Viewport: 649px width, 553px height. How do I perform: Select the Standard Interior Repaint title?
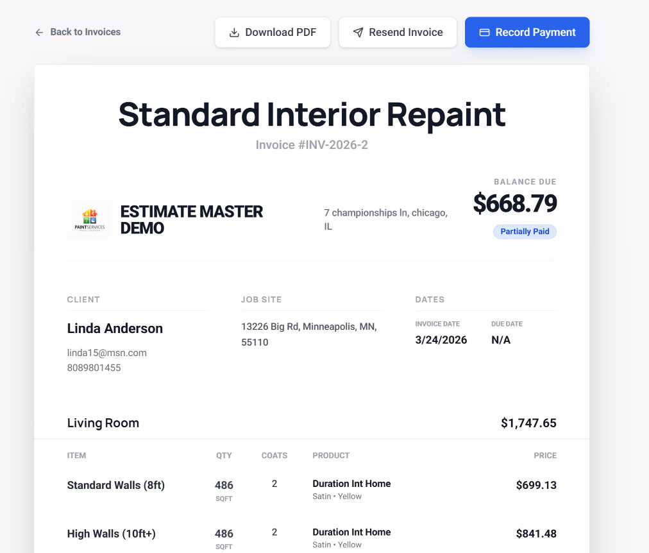tap(312, 114)
